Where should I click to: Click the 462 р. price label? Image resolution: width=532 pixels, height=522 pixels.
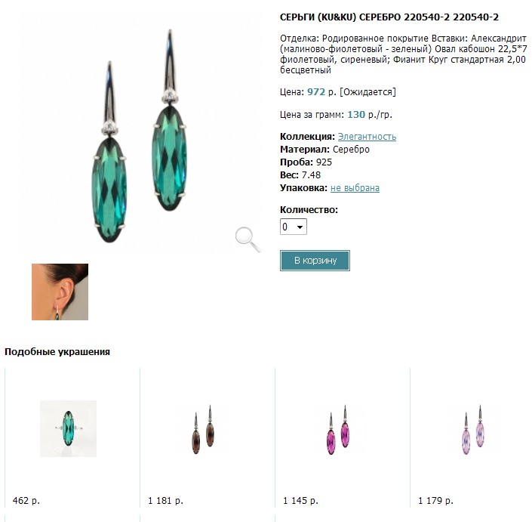26,500
